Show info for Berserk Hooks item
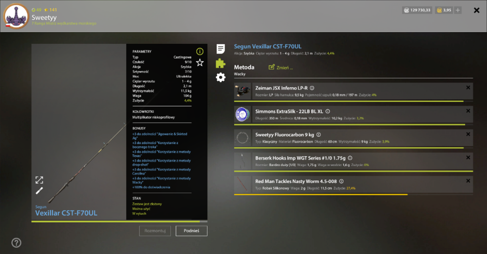This screenshot has width=487, height=254. (x=350, y=158)
